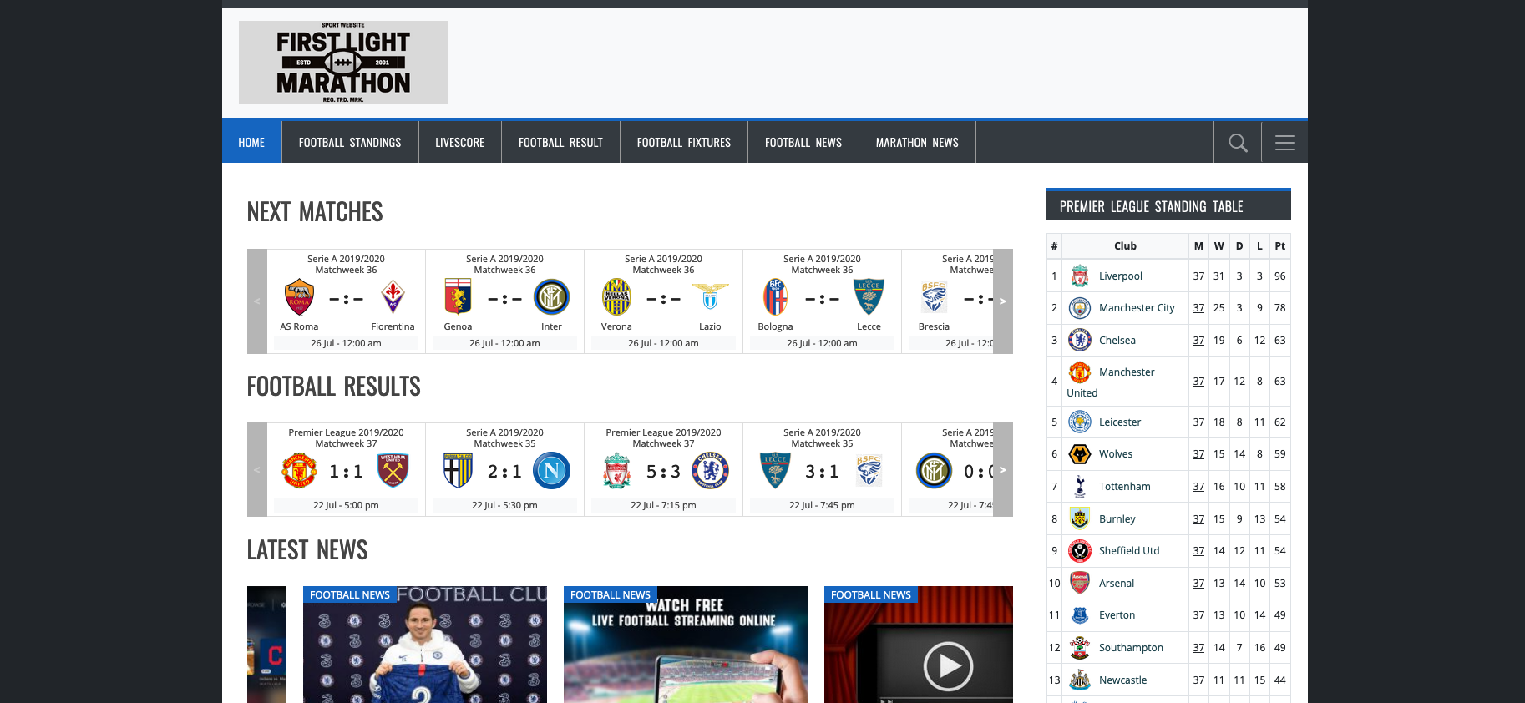Screen dimensions: 1525x703
Task: Open the search magnifier icon
Action: click(x=1238, y=143)
